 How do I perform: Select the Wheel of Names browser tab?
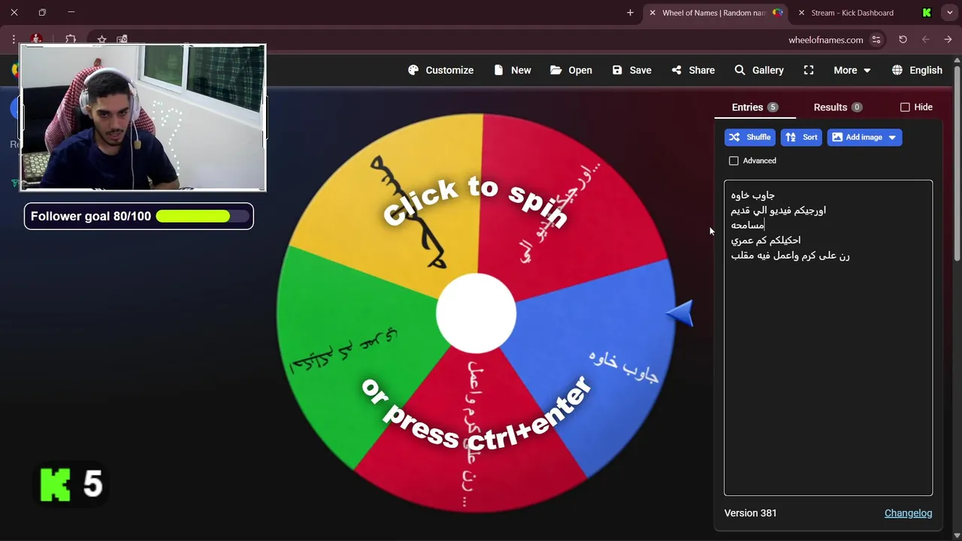tap(714, 13)
